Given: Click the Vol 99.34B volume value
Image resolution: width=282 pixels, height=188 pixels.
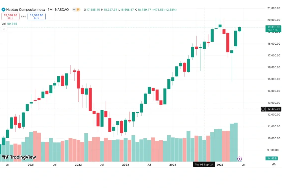Looking at the screenshot, I should pyautogui.click(x=12, y=23).
